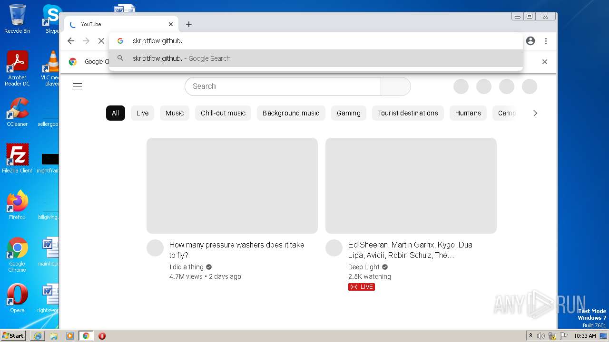609x342 pixels.
Task: Click the YouTube search submit button
Action: (x=396, y=86)
